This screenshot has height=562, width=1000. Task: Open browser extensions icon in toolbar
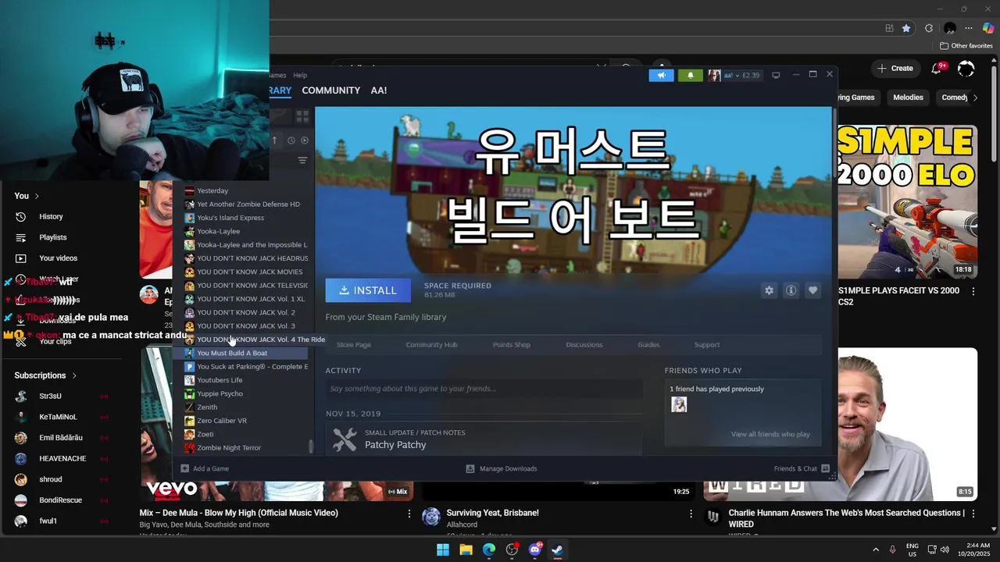(x=929, y=28)
